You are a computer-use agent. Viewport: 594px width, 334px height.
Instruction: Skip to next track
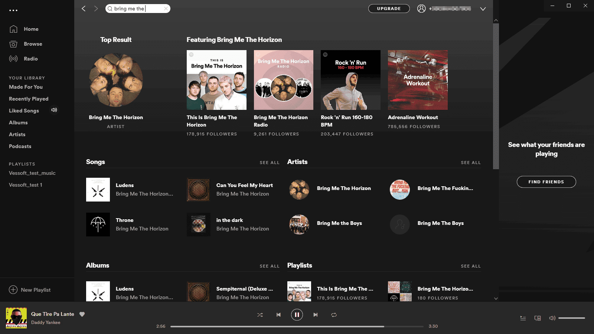click(x=315, y=315)
